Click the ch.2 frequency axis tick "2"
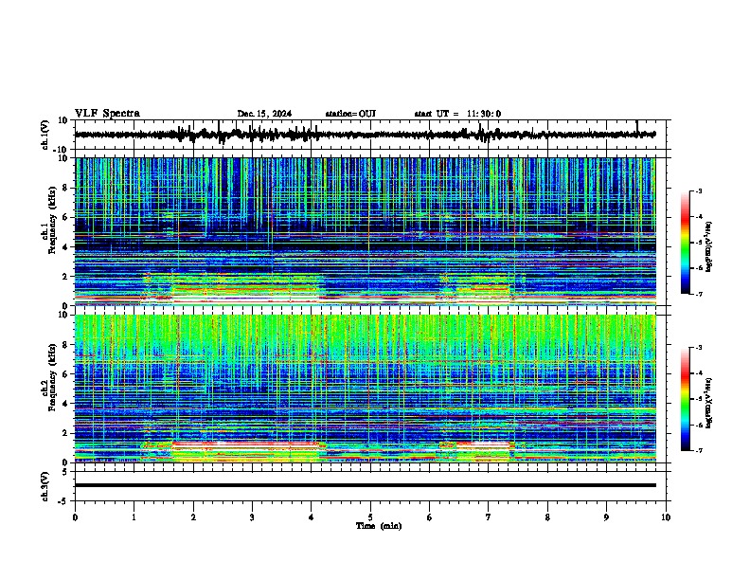750x580 pixels. [65, 433]
